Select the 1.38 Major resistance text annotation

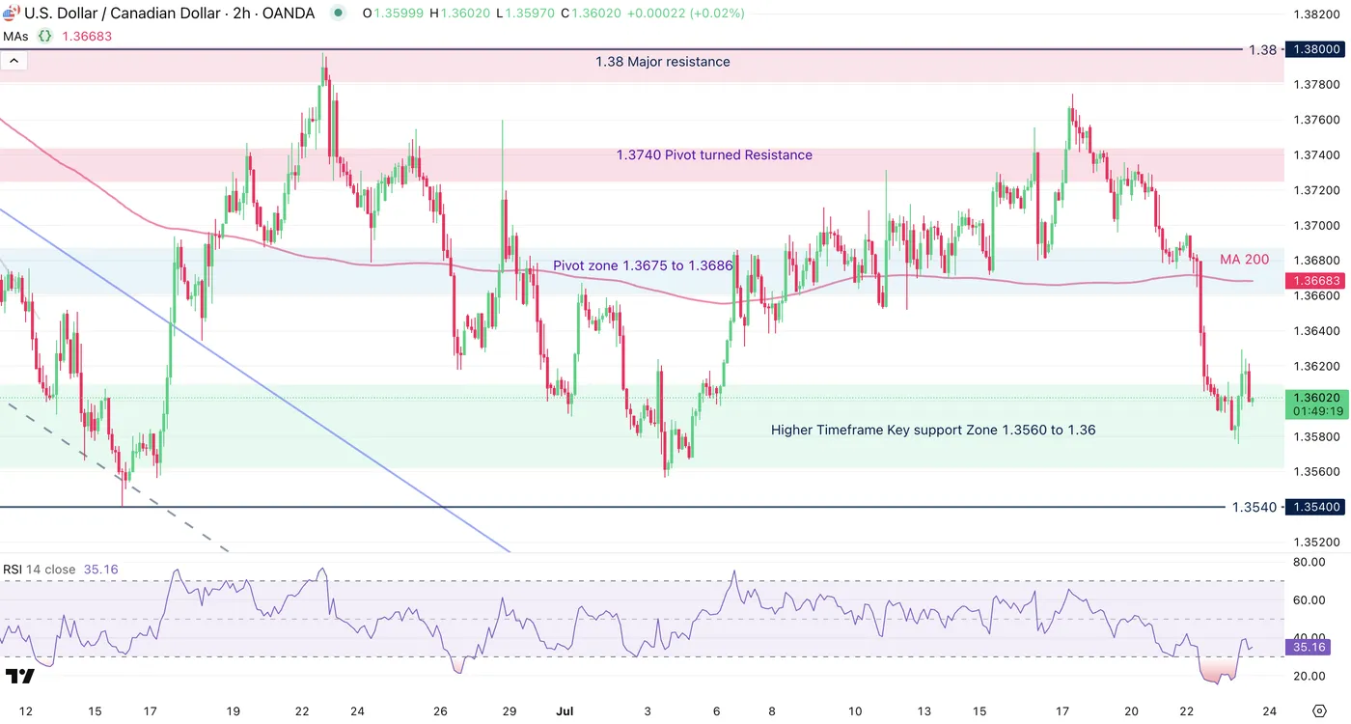click(663, 62)
